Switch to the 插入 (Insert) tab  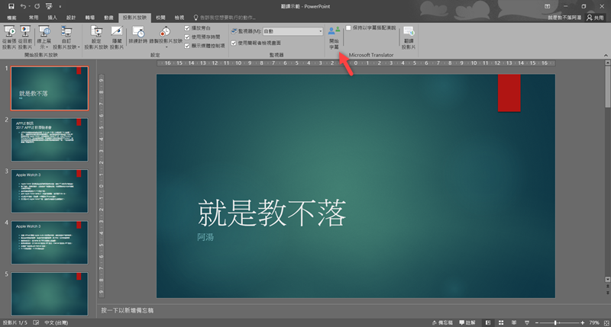[x=52, y=18]
